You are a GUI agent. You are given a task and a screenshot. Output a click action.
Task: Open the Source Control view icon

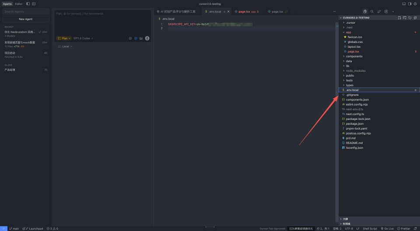[379, 11]
